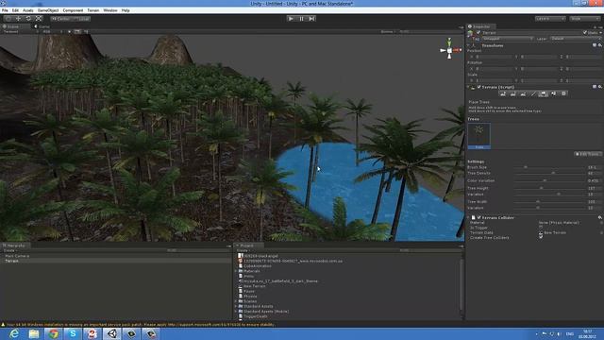This screenshot has width=604, height=340.
Task: Select the Scale tool in Unity toolbar
Action: tap(39, 19)
